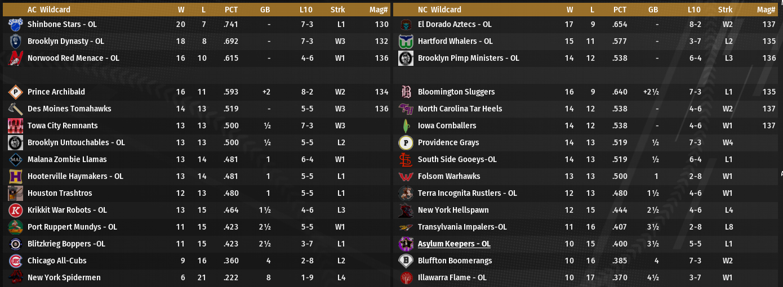Open the New York Spidermen team page
Screen dimensions: 783x287
[64, 277]
